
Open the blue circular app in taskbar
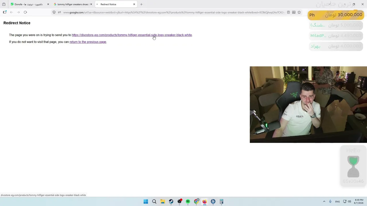213,201
